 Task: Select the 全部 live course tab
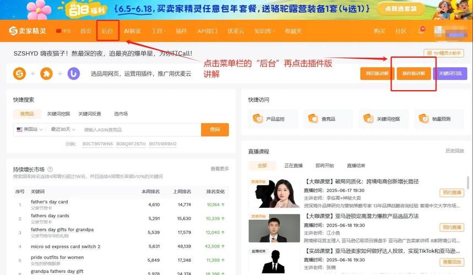tap(262, 166)
